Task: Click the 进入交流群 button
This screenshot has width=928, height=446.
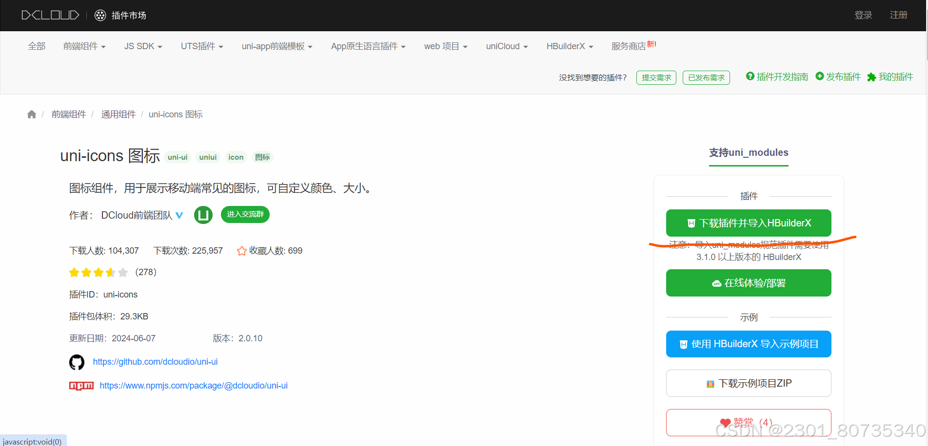Action: tap(245, 214)
